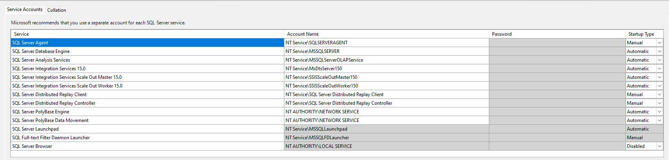Click the Service column header

pyautogui.click(x=147, y=34)
